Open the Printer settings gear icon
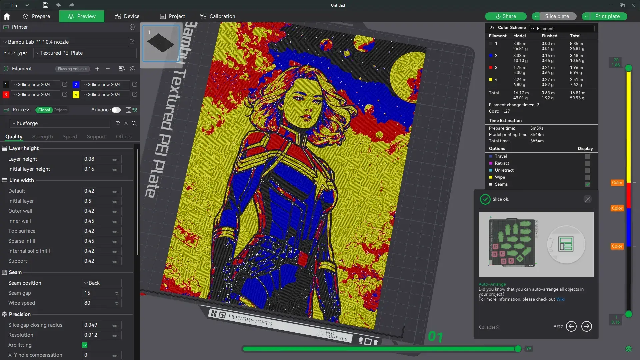The height and width of the screenshot is (360, 640). (x=132, y=27)
